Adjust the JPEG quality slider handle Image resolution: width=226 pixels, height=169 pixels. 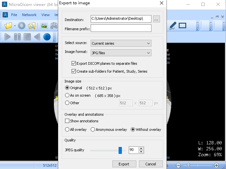[120, 150]
